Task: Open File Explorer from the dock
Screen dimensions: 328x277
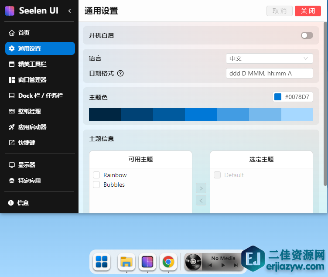Action: [x=126, y=262]
